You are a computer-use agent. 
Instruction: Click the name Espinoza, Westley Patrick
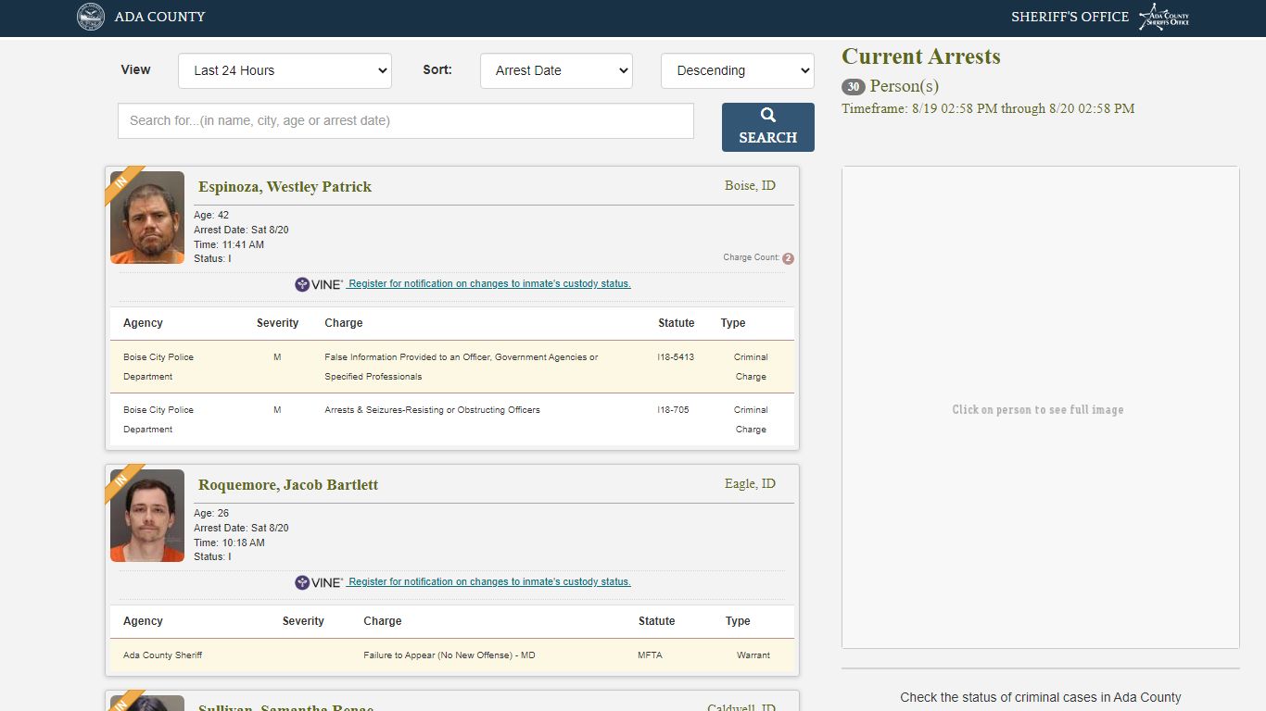pos(285,187)
